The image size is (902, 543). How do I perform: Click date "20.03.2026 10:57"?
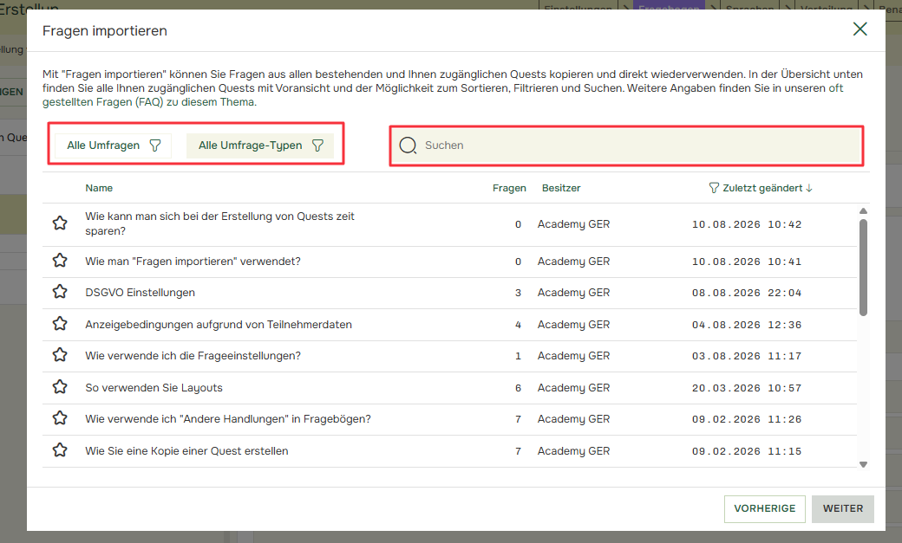tap(746, 388)
